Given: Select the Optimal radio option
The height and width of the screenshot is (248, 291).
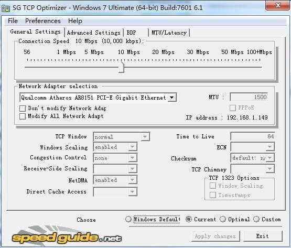Looking at the screenshot, I should 222,219.
